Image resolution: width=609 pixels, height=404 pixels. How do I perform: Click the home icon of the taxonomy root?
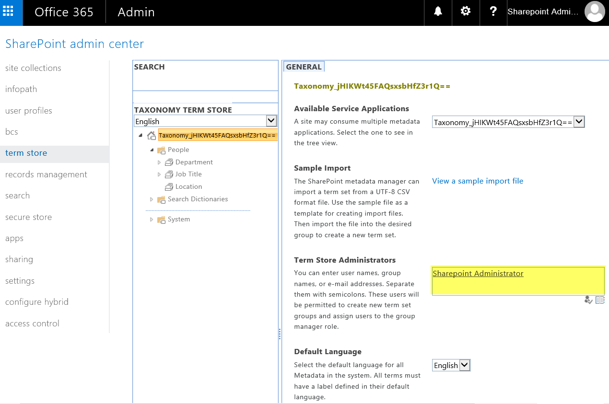[x=152, y=136]
